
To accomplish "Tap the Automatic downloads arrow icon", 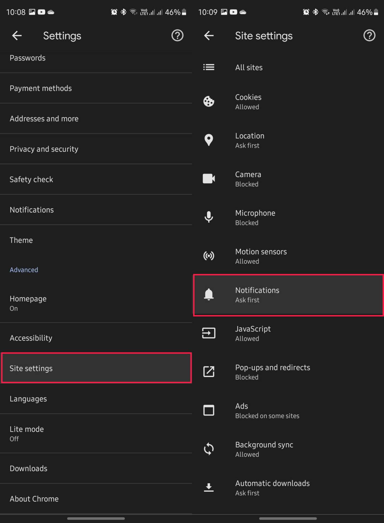I will (x=209, y=487).
